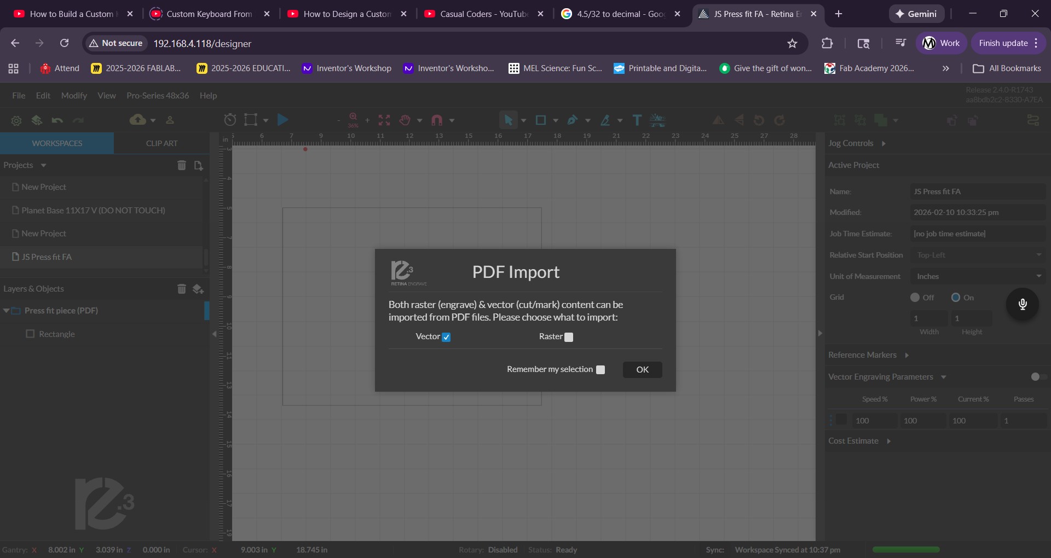Click the cloud upload icon
This screenshot has width=1051, height=558.
pos(137,120)
